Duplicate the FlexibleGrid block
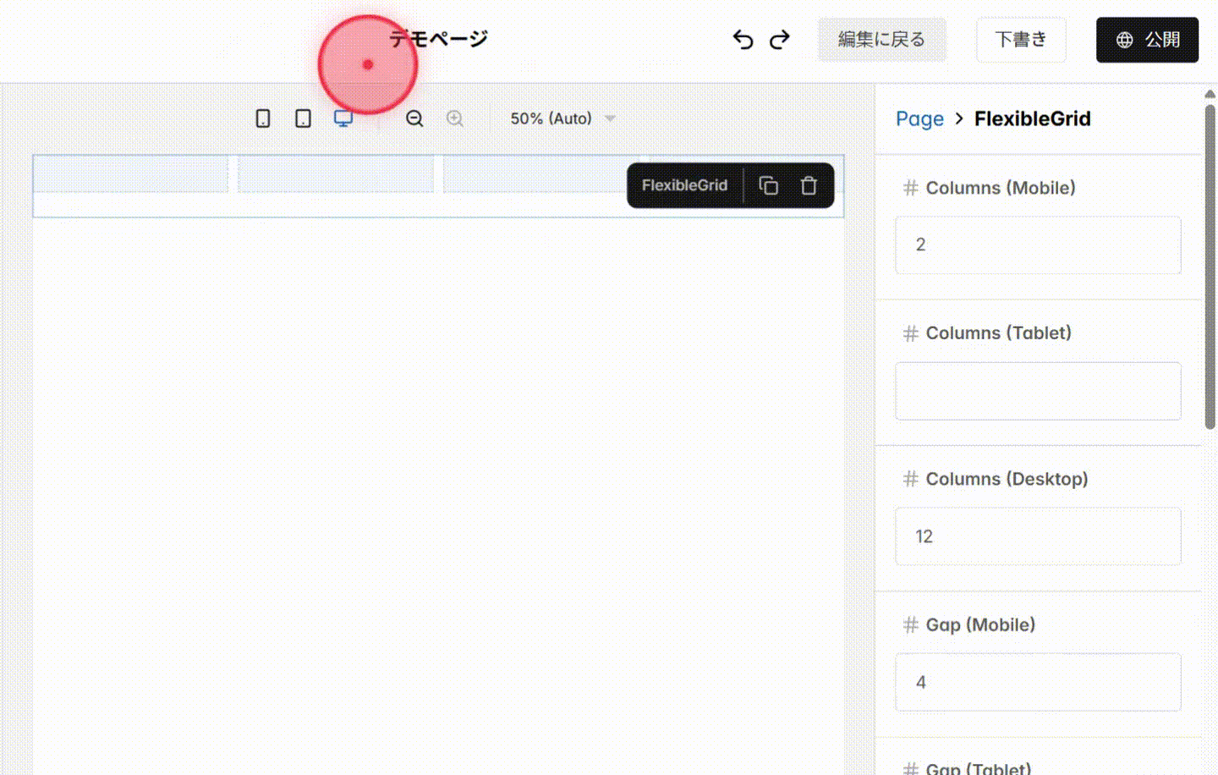Screen dimensions: 1218x775 click(x=769, y=185)
